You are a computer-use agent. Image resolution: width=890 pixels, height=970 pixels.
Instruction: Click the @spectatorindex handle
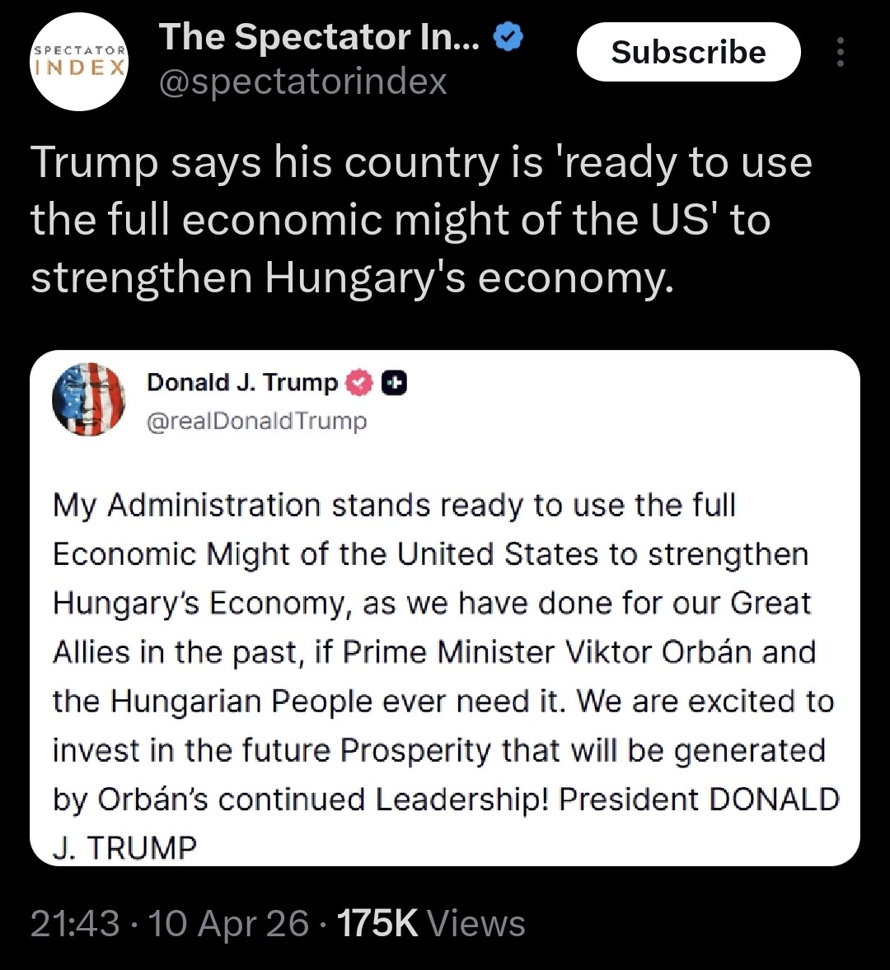point(302,82)
